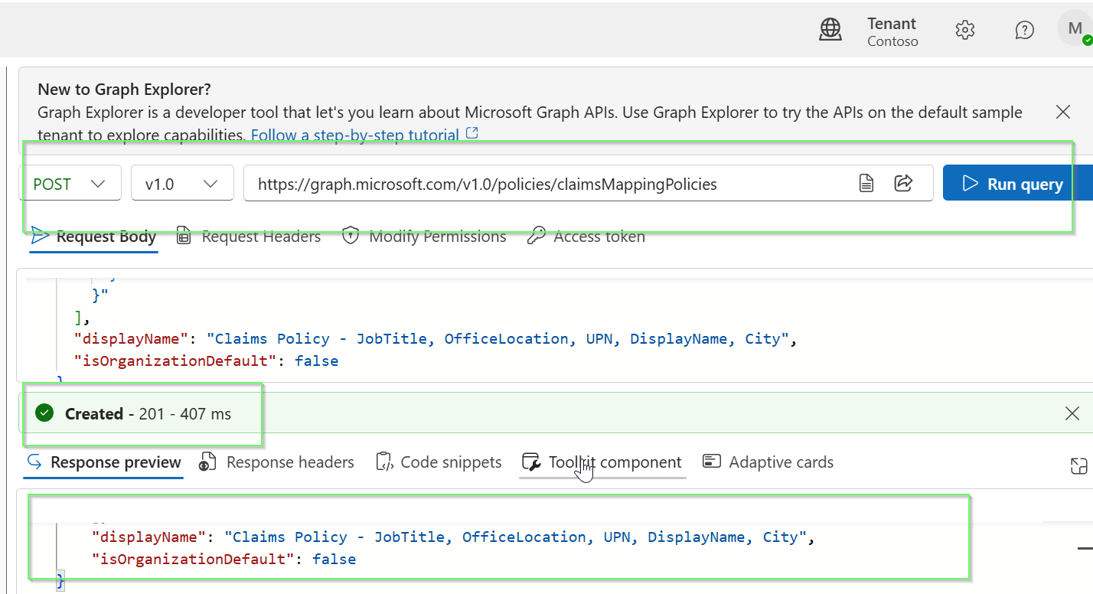Switch to the Request Body tab
The width and height of the screenshot is (1093, 594).
click(x=94, y=237)
